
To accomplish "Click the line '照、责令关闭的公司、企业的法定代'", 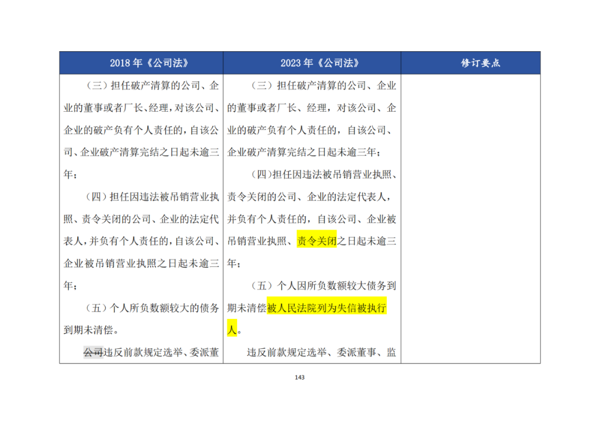I will coord(141,219).
